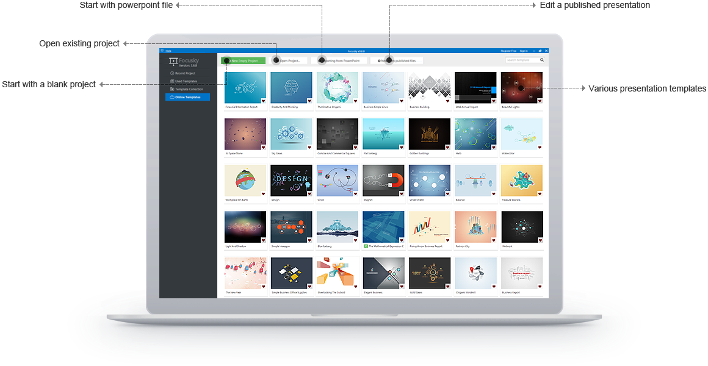
Task: Click the search magnifier icon
Action: (541, 60)
